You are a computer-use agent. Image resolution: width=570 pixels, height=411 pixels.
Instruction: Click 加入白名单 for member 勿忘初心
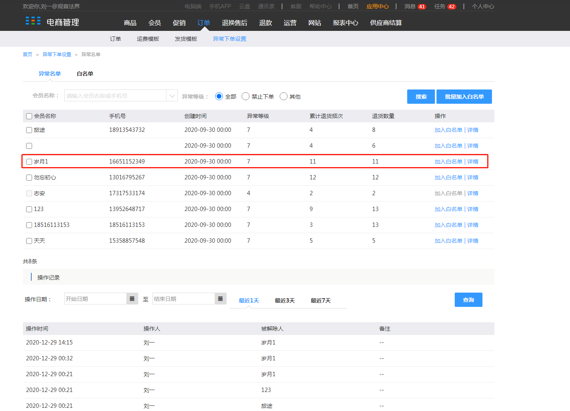tap(448, 177)
